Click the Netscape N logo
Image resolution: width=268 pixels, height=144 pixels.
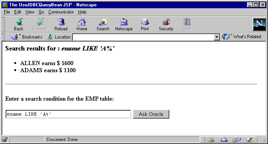click(259, 24)
